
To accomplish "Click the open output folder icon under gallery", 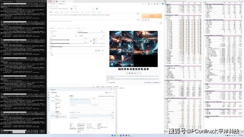I will pos(127,73).
